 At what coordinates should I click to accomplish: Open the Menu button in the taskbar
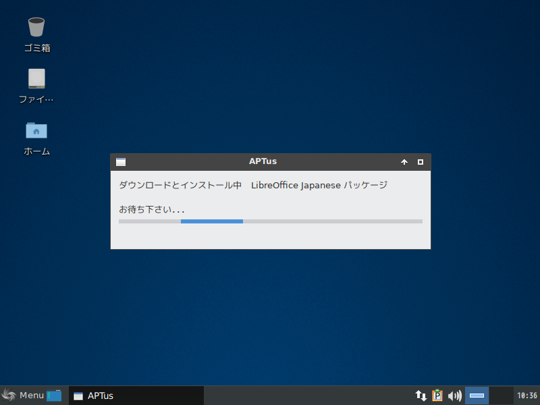23,396
